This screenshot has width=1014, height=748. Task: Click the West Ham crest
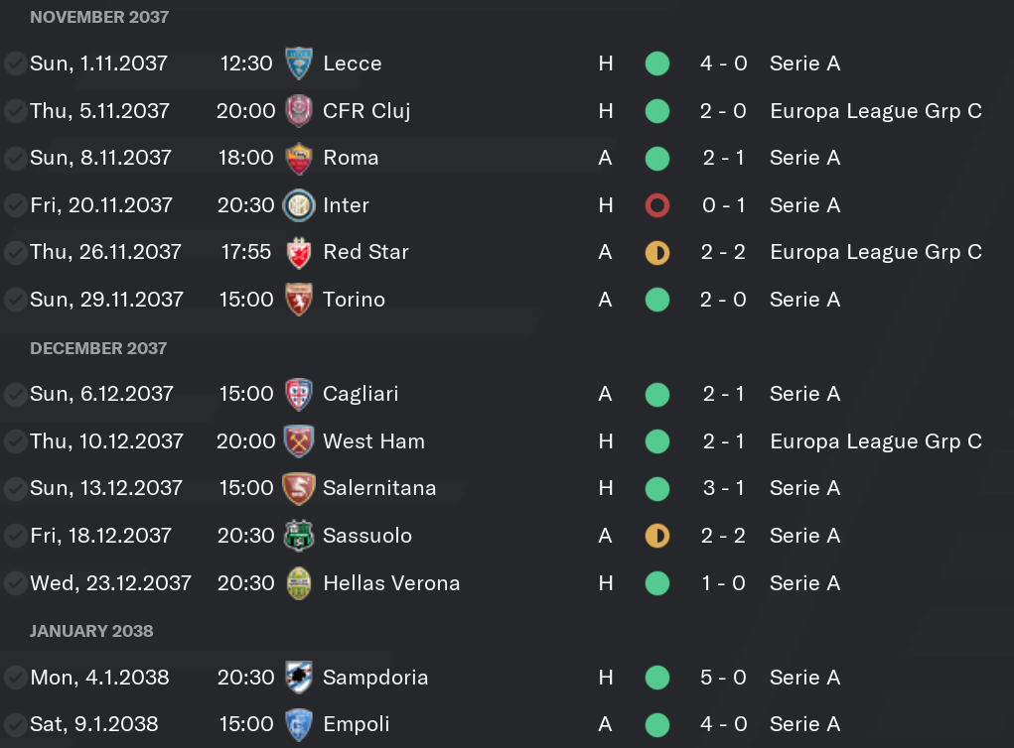[x=299, y=441]
